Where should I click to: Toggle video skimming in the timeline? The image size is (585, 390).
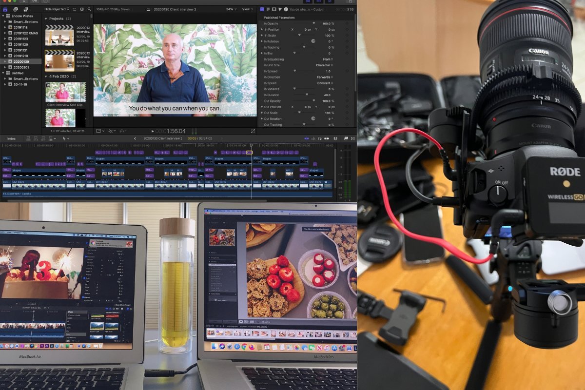pyautogui.click(x=306, y=138)
